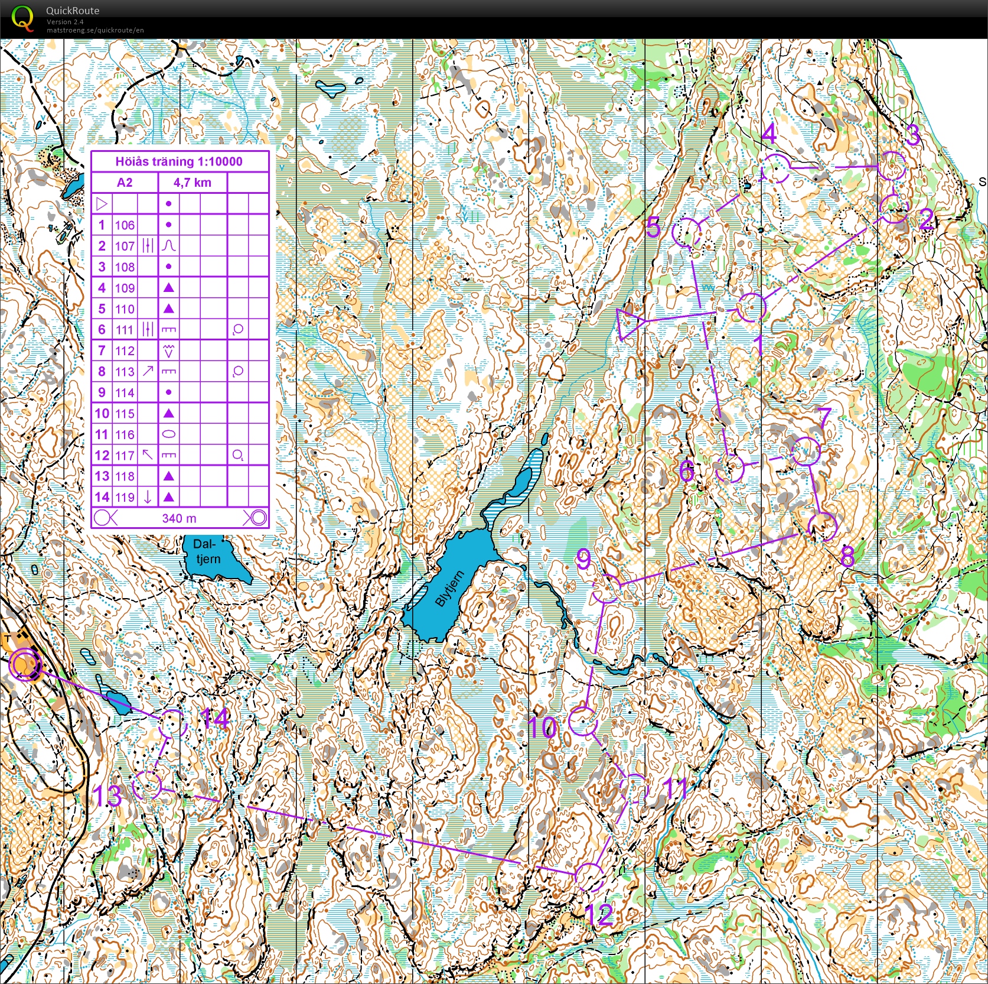
Task: Select the 'Version 2.4' text
Action: point(65,22)
